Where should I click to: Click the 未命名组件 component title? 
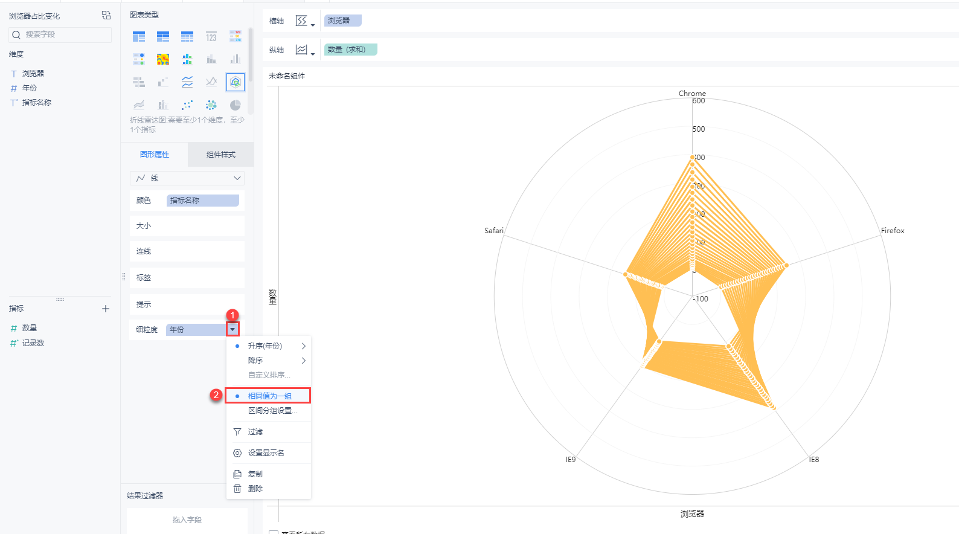pyautogui.click(x=287, y=76)
